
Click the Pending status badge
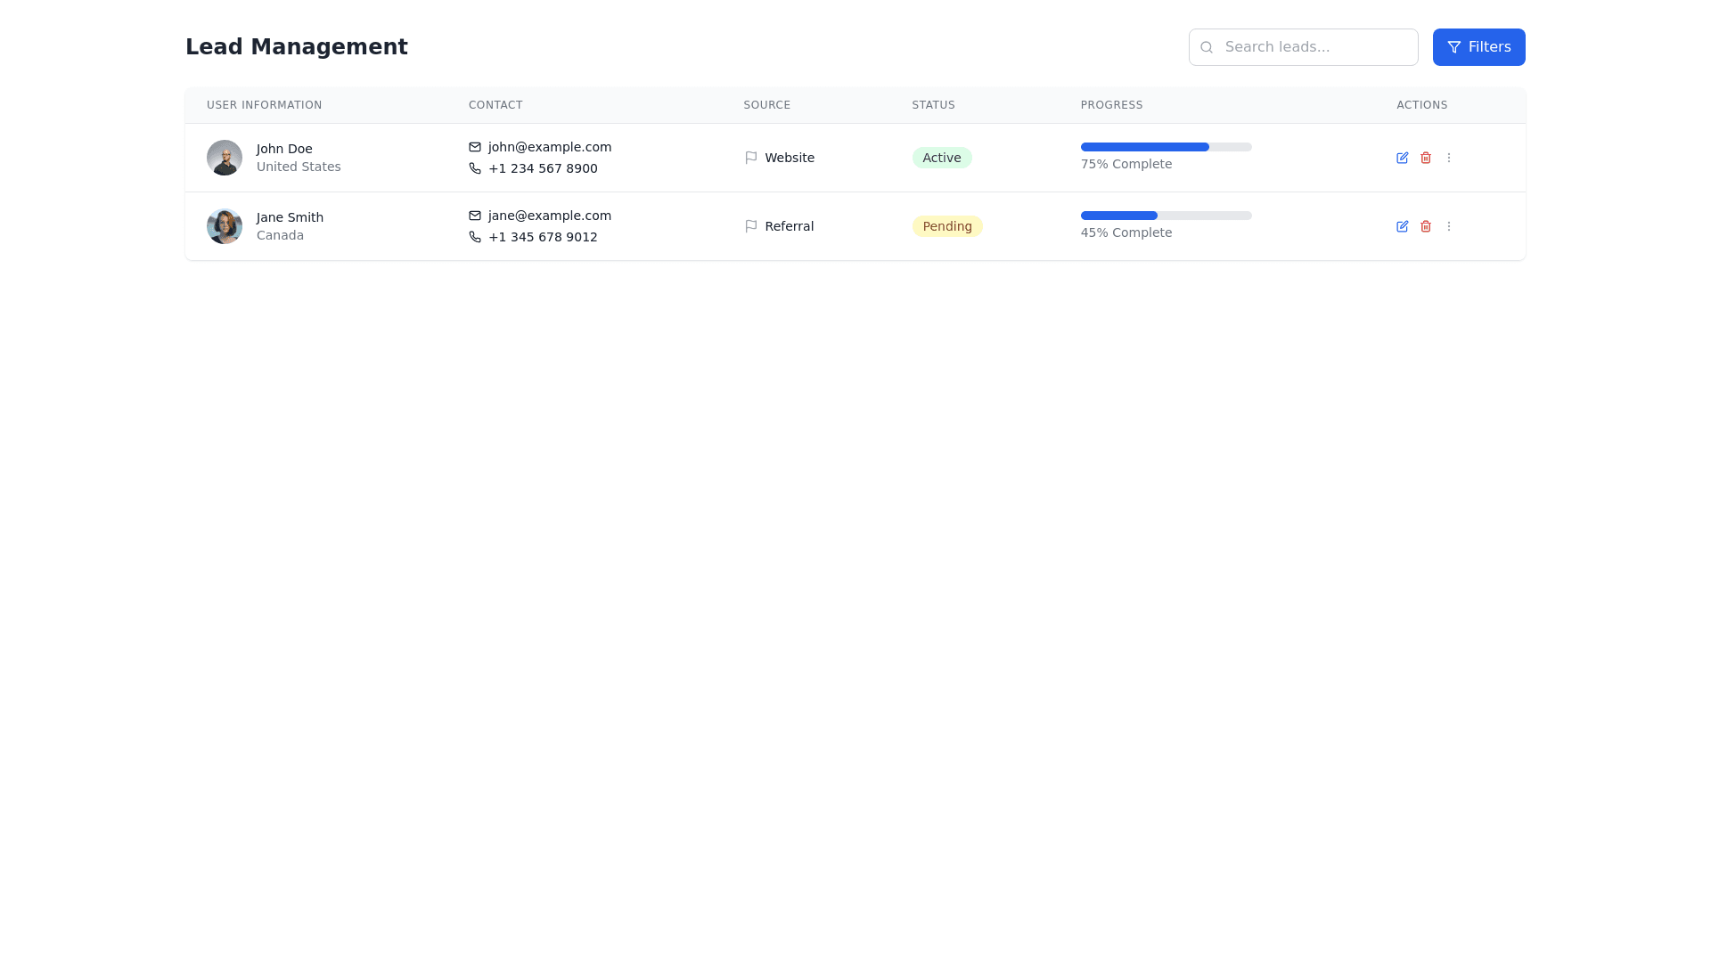tap(947, 225)
